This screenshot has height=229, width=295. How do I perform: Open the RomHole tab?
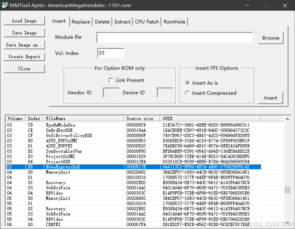coord(174,22)
